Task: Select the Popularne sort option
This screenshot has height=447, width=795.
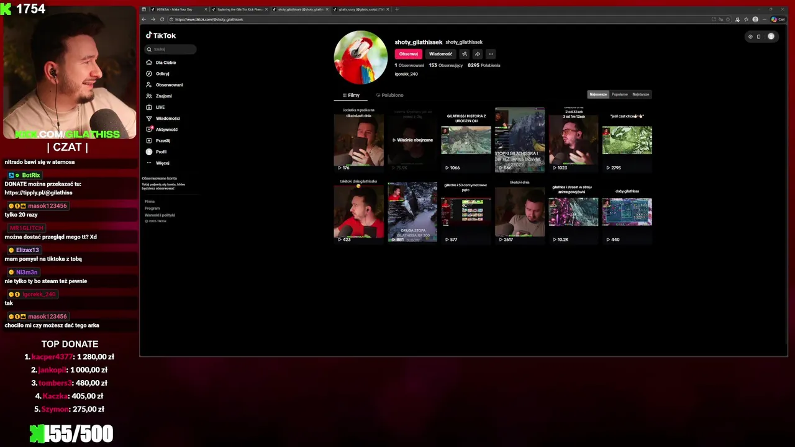Action: click(619, 94)
